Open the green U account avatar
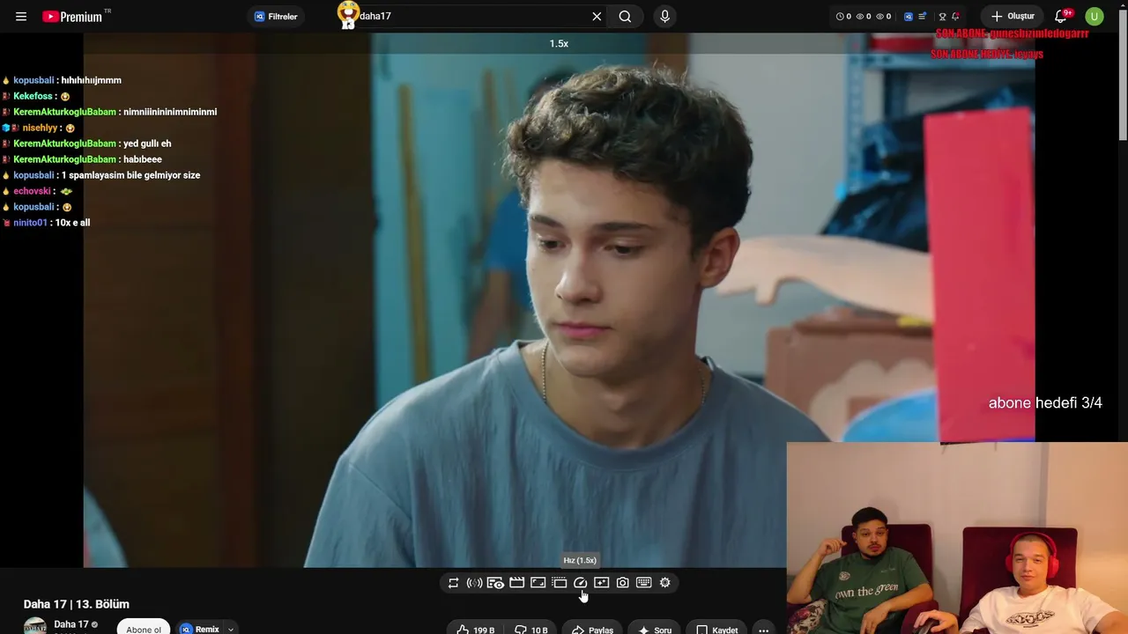Image resolution: width=1128 pixels, height=634 pixels. tap(1095, 17)
